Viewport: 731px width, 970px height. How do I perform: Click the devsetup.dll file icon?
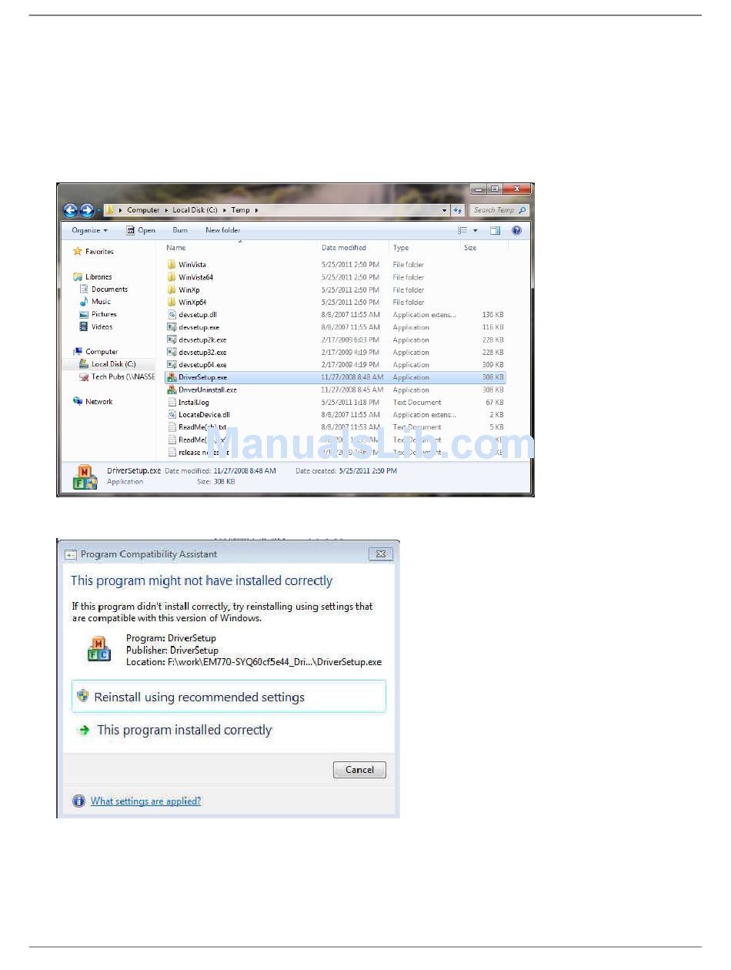pyautogui.click(x=172, y=315)
